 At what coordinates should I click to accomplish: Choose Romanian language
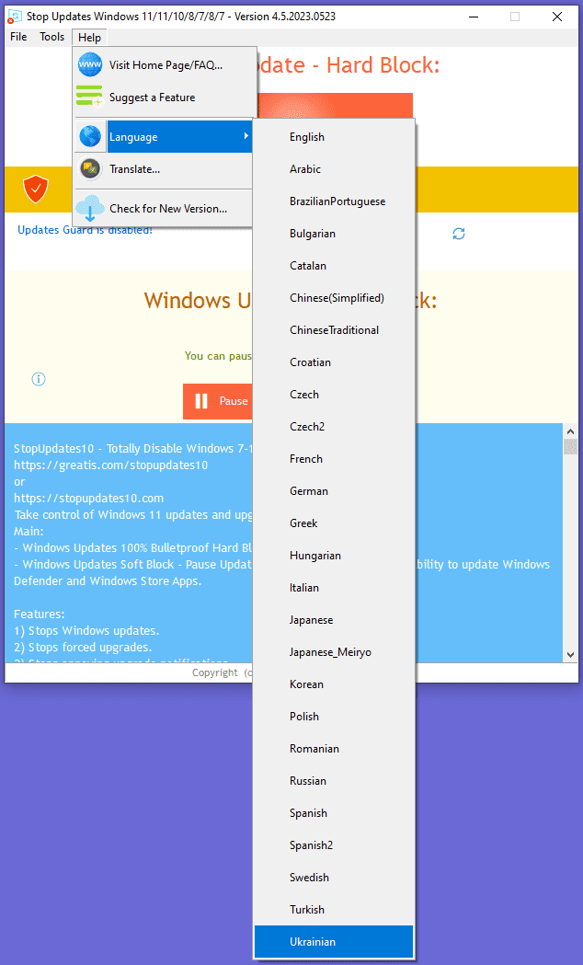point(334,749)
